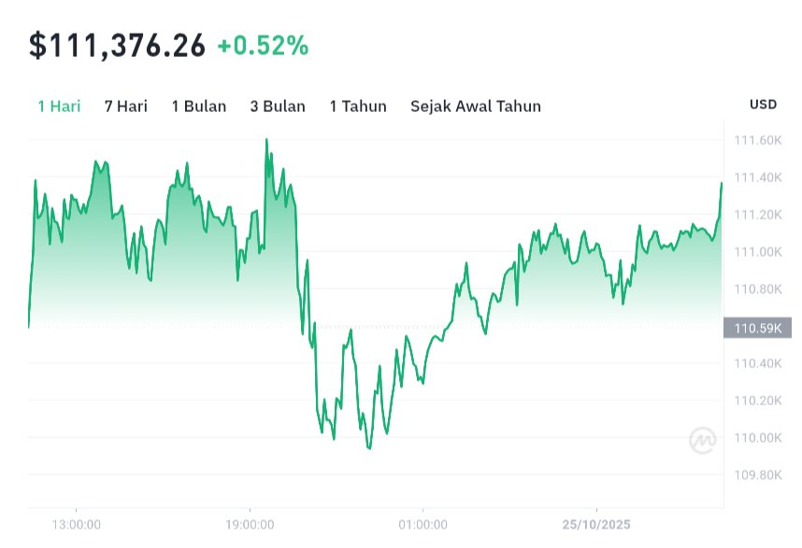This screenshot has width=802, height=548.
Task: Click the 111.60K y-axis label
Action: click(x=757, y=141)
